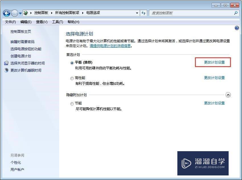Open the help question mark icon

pos(236,28)
